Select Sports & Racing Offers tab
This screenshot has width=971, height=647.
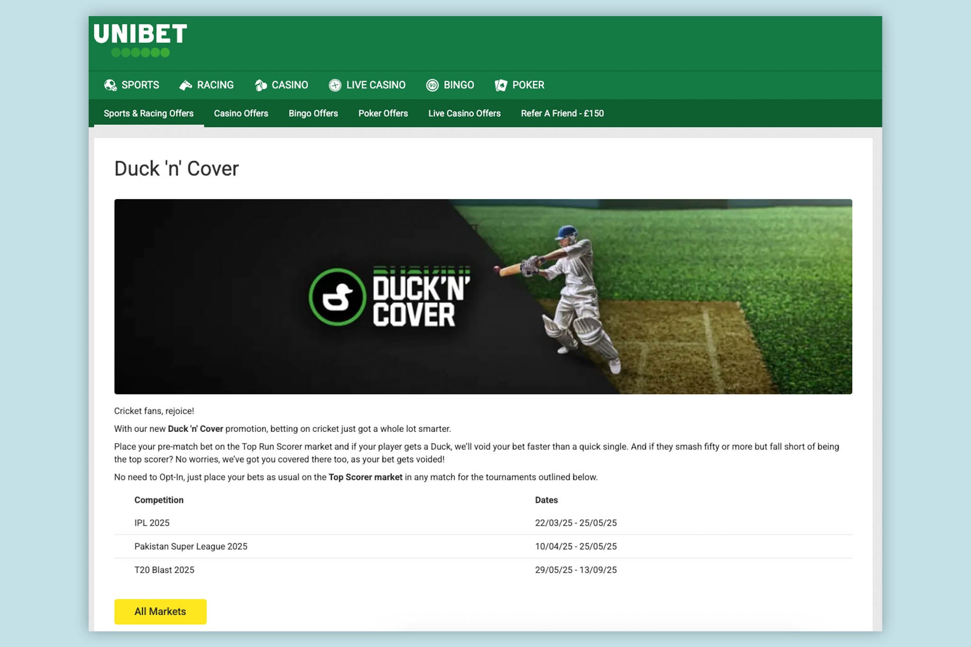148,113
